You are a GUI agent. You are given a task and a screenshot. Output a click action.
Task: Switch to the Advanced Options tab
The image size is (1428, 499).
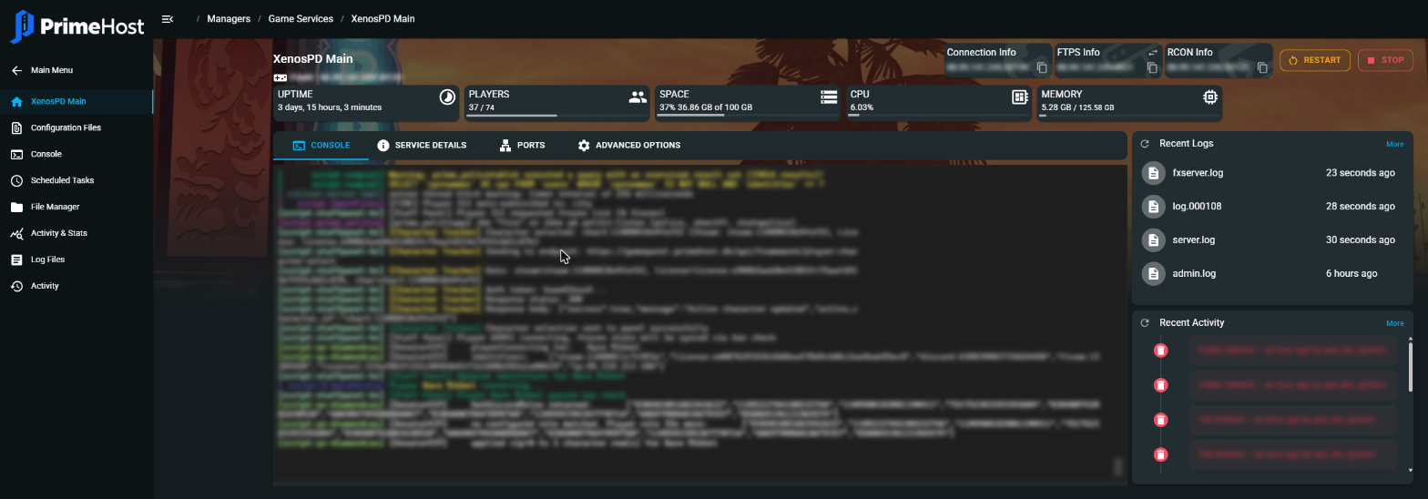629,146
